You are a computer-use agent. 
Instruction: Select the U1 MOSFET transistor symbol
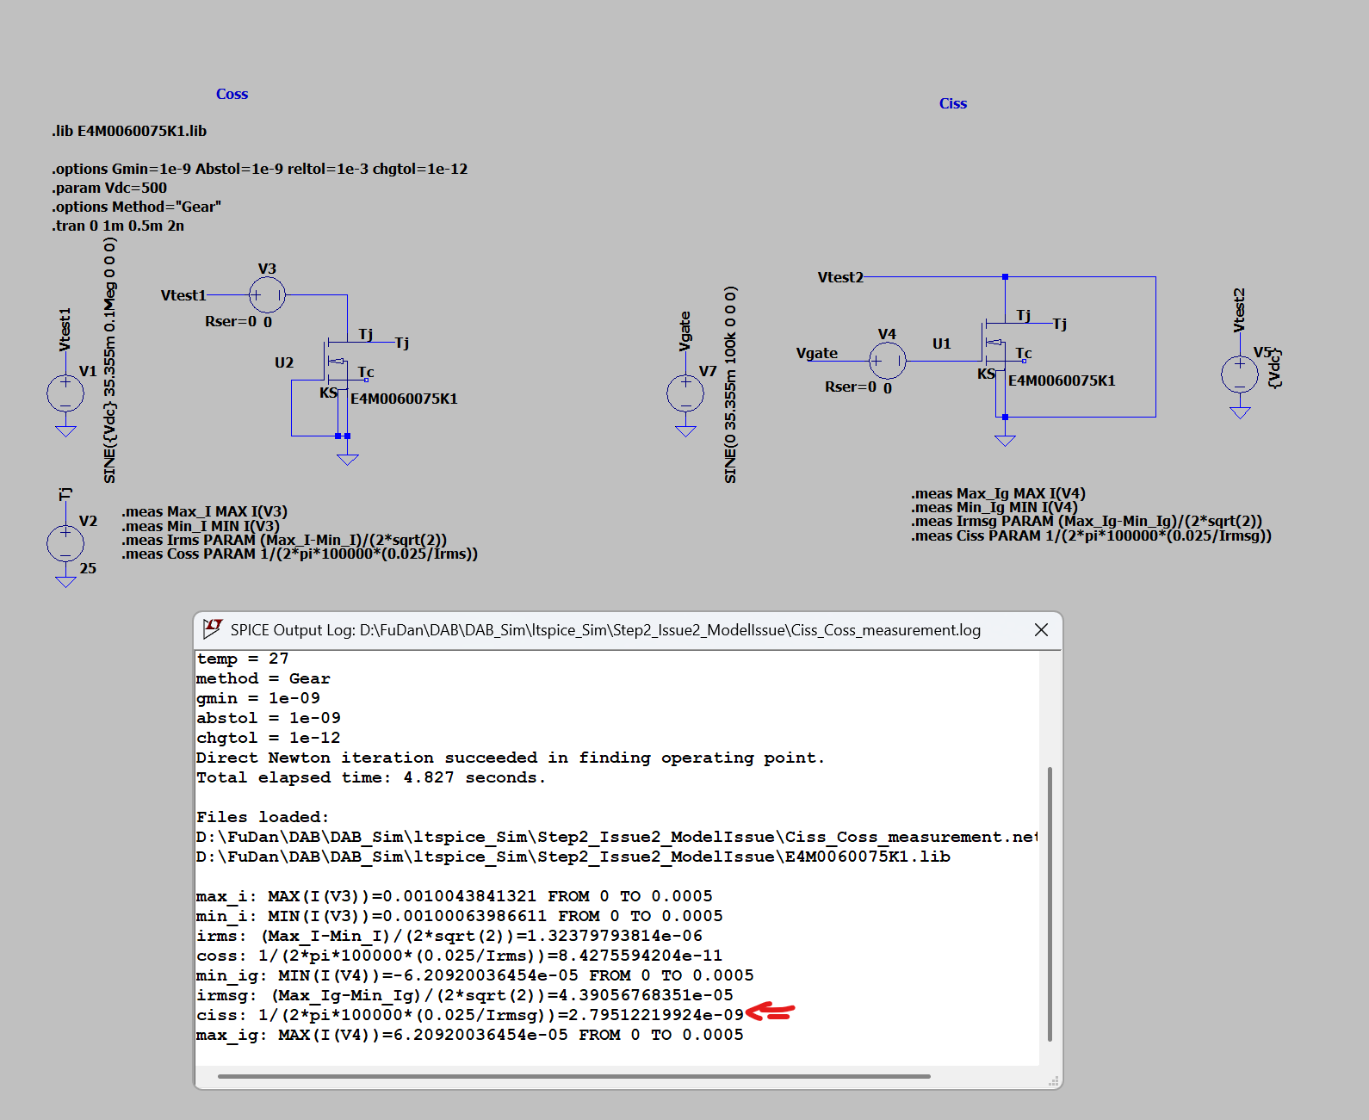pos(994,344)
